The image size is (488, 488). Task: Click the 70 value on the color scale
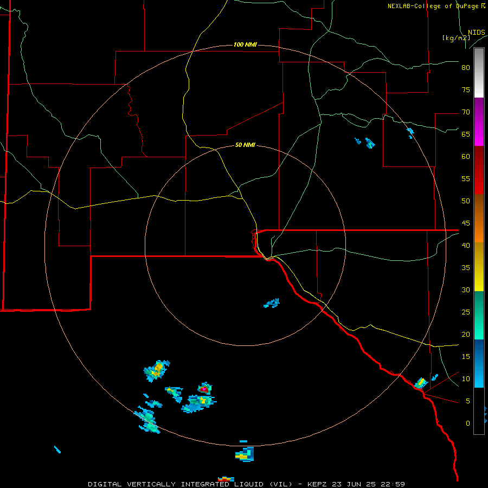(x=466, y=112)
